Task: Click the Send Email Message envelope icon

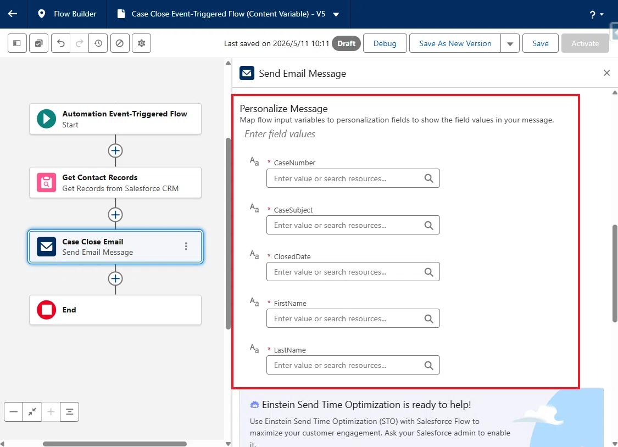Action: 247,73
